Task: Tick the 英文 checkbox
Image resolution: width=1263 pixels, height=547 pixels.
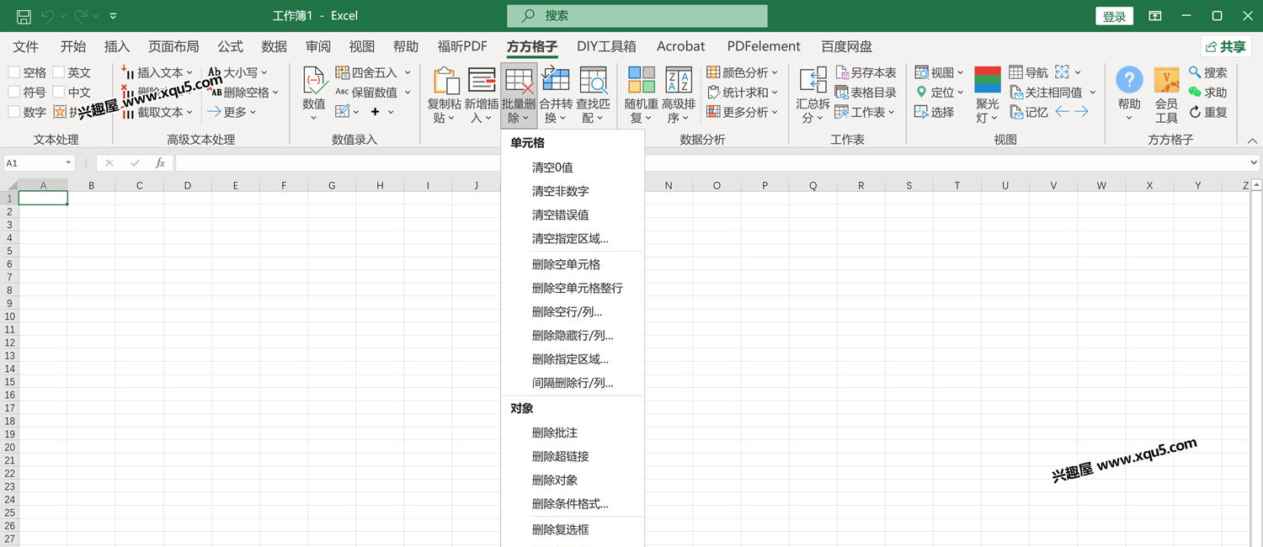Action: coord(58,72)
